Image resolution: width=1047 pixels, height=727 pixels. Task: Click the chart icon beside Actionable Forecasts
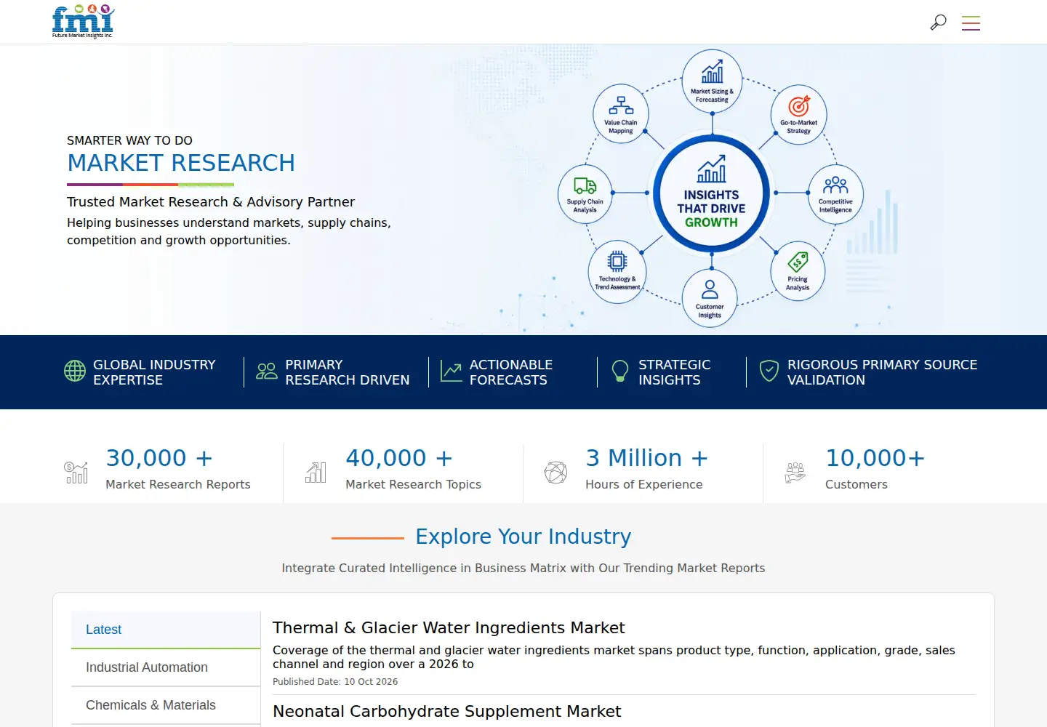pyautogui.click(x=451, y=371)
